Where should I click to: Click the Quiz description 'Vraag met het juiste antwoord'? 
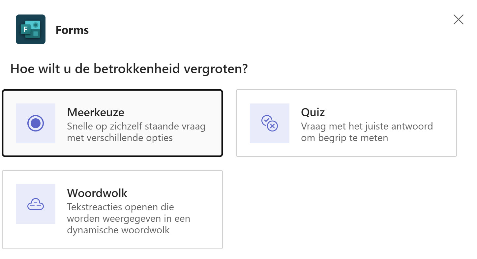(367, 126)
